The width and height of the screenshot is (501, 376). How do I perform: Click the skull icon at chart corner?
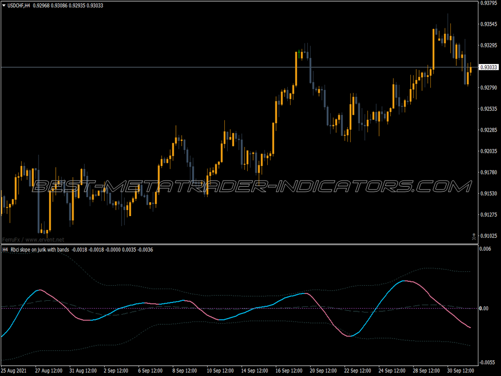click(474, 237)
